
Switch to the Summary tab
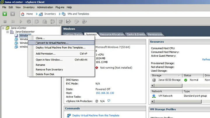[x=91, y=34]
